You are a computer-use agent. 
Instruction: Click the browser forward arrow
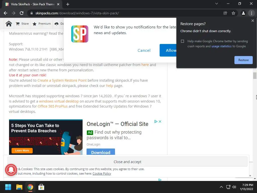pos(14,13)
